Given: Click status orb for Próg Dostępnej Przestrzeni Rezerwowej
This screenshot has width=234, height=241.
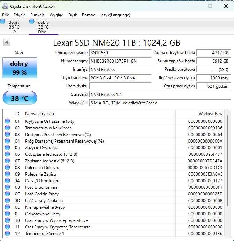Looking at the screenshot, I should (7, 141).
